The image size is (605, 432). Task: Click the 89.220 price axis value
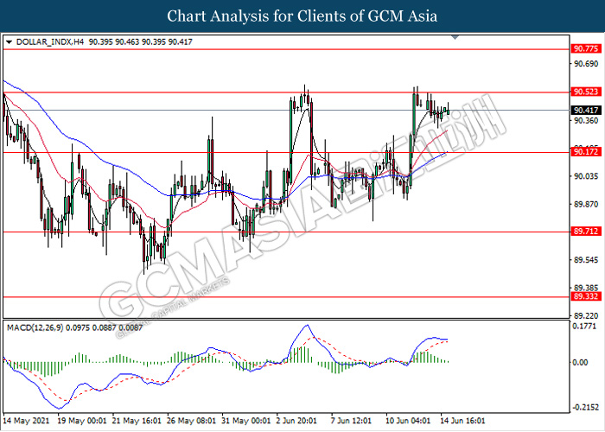[x=585, y=315]
